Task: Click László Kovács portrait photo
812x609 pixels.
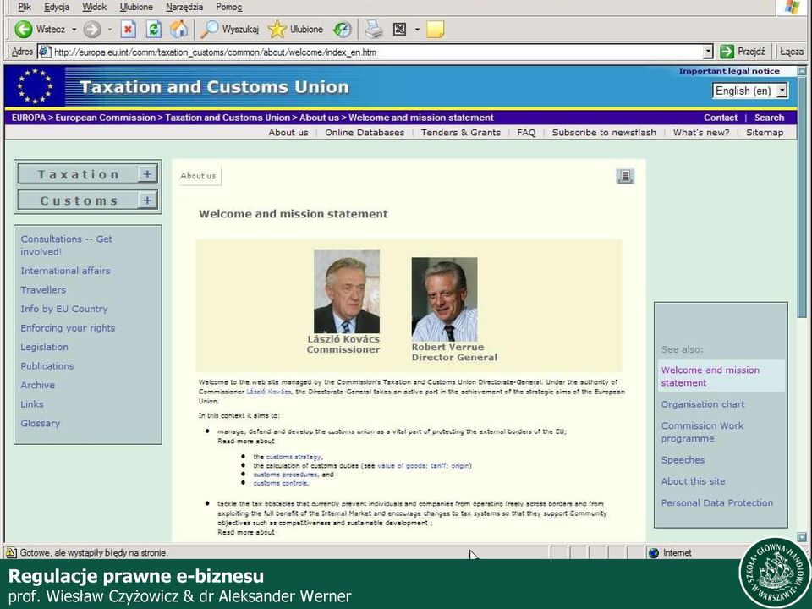Action: pyautogui.click(x=347, y=291)
